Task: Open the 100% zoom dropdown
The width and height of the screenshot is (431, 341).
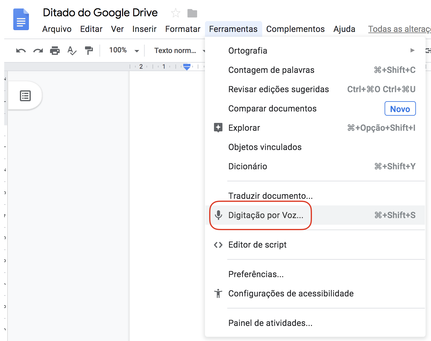Action: pyautogui.click(x=124, y=50)
